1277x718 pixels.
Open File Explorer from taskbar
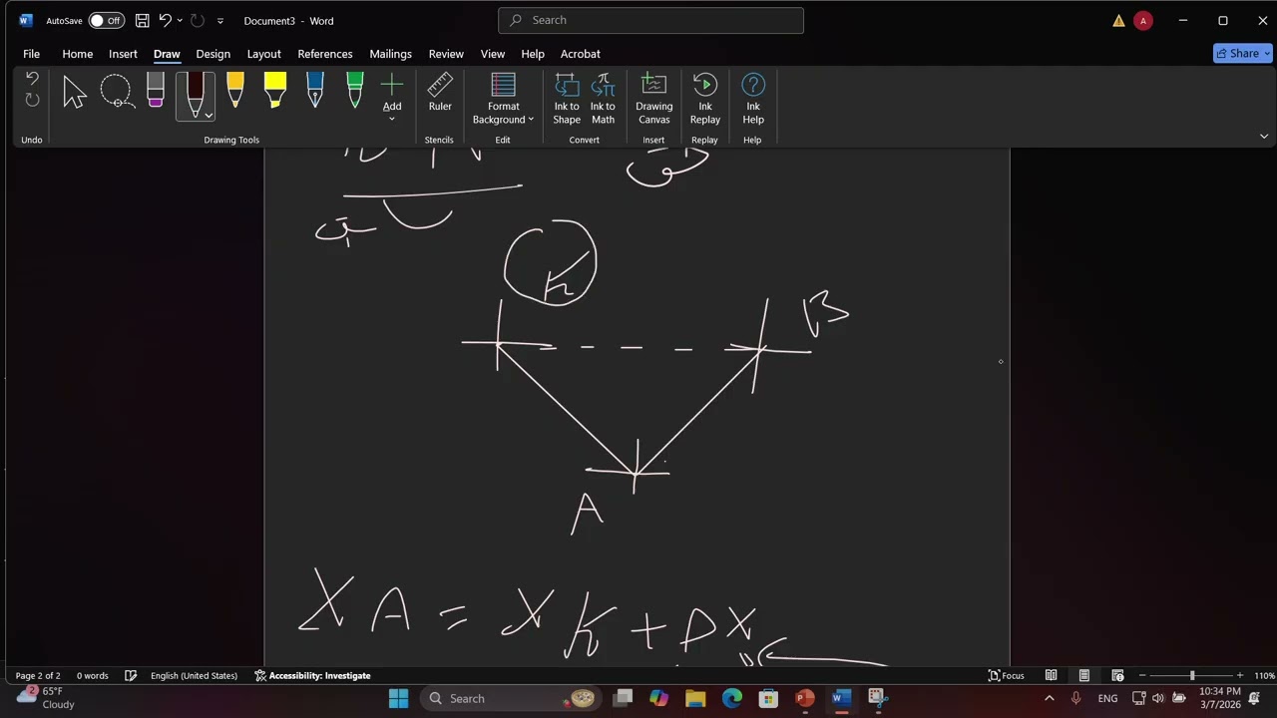(x=695, y=698)
